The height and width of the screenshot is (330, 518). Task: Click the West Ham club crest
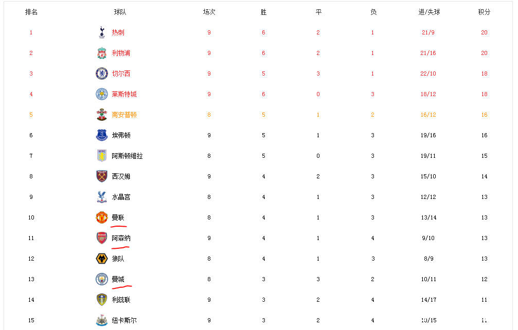click(x=101, y=176)
